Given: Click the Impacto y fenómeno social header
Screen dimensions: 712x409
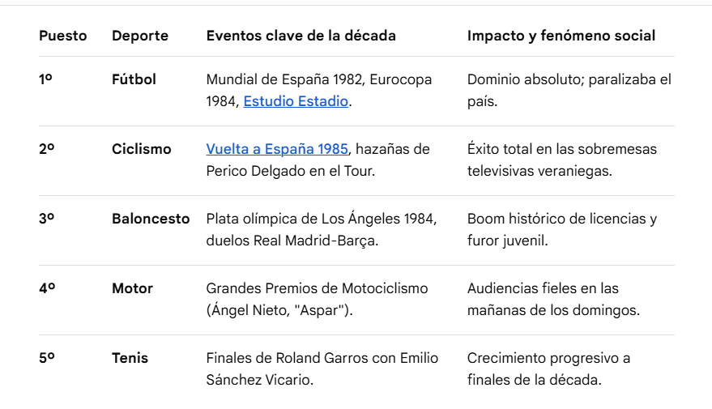Looking at the screenshot, I should pos(561,36).
